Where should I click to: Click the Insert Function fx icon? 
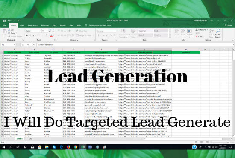[x=34, y=45]
